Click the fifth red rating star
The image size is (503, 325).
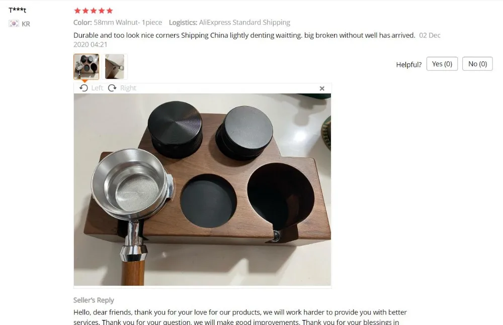(x=110, y=11)
